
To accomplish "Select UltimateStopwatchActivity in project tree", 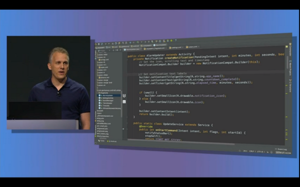I will (110, 108).
